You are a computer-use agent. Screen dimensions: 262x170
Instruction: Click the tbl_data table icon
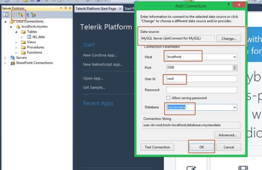[x=29, y=37]
